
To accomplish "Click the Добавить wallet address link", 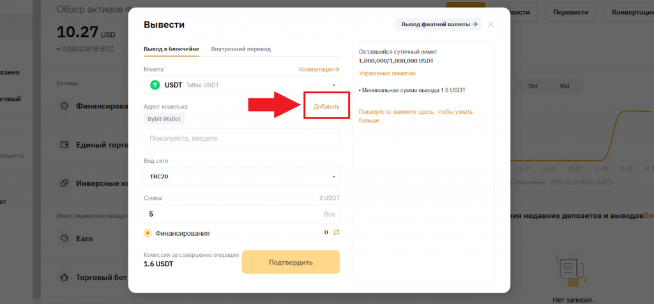I will pyautogui.click(x=326, y=106).
